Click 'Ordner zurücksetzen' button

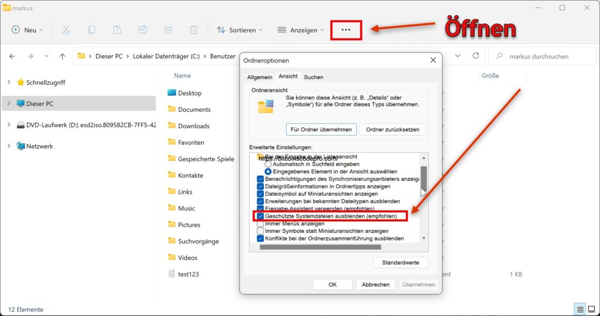click(393, 129)
